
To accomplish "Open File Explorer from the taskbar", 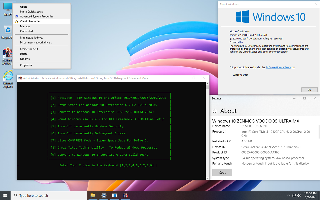I will 93,195.
